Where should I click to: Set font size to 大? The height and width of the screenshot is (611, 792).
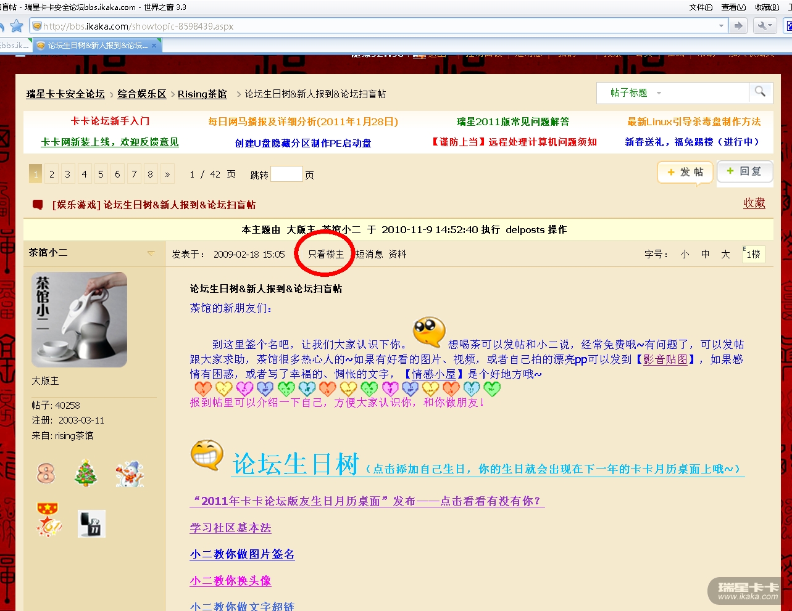pos(725,254)
